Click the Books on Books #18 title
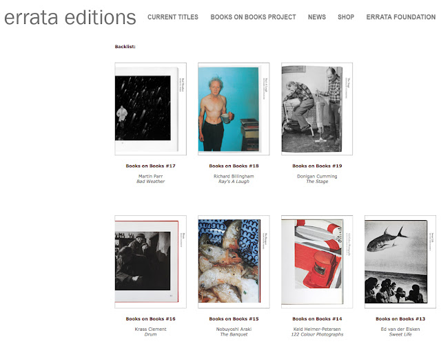This screenshot has height=348, width=441. (234, 166)
